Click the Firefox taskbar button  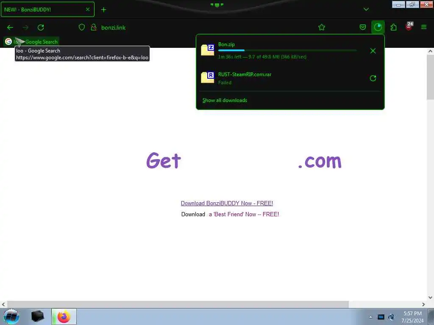pos(64,317)
